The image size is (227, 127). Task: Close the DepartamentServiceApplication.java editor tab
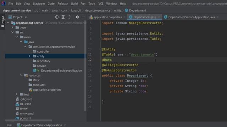pyautogui.click(x=217, y=17)
